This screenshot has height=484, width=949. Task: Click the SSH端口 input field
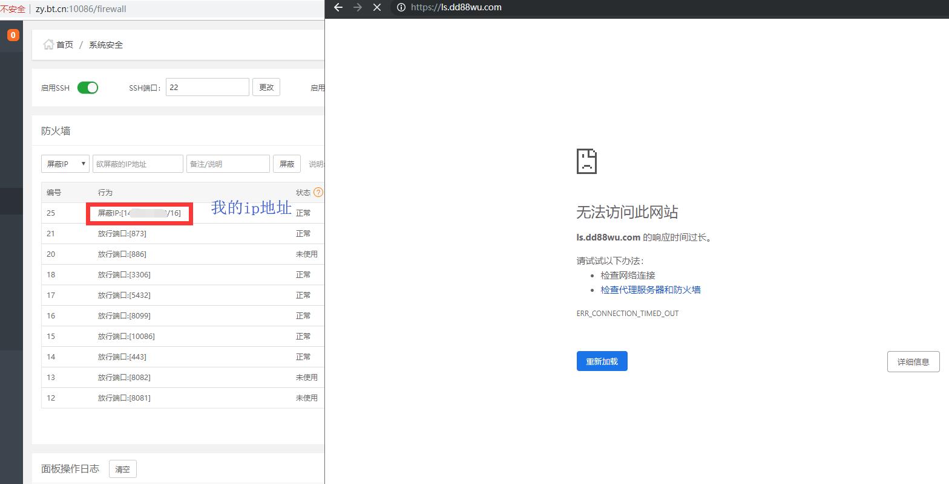(207, 87)
